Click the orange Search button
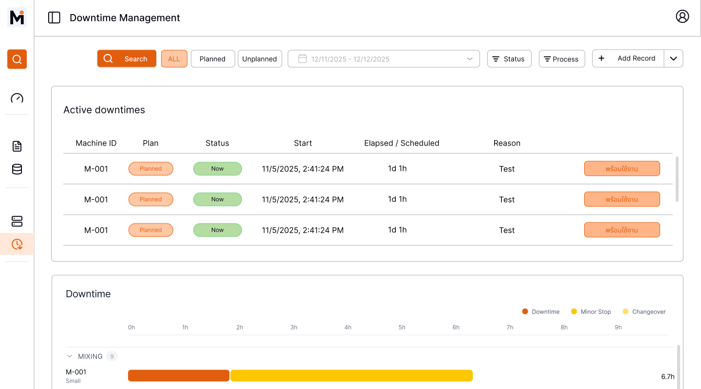 [x=127, y=58]
